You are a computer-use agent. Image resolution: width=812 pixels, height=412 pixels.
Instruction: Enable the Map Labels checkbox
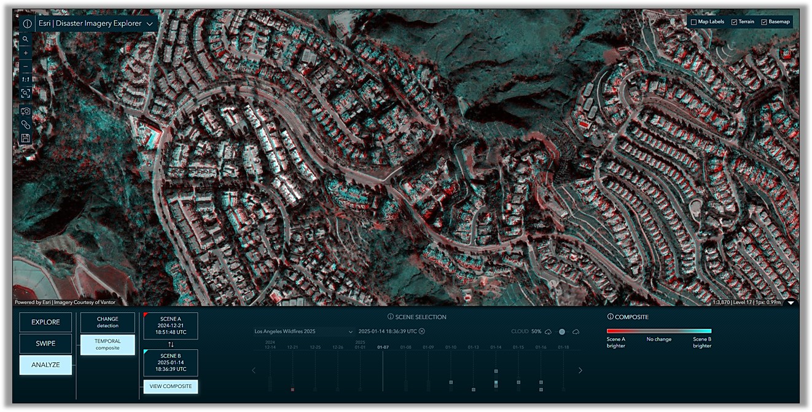point(693,22)
